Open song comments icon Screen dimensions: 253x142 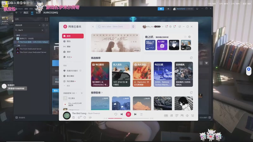point(79,117)
